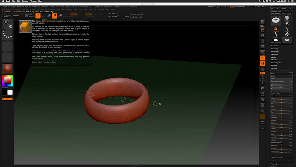Activate the Edit mode button in top shelf

click(x=38, y=16)
